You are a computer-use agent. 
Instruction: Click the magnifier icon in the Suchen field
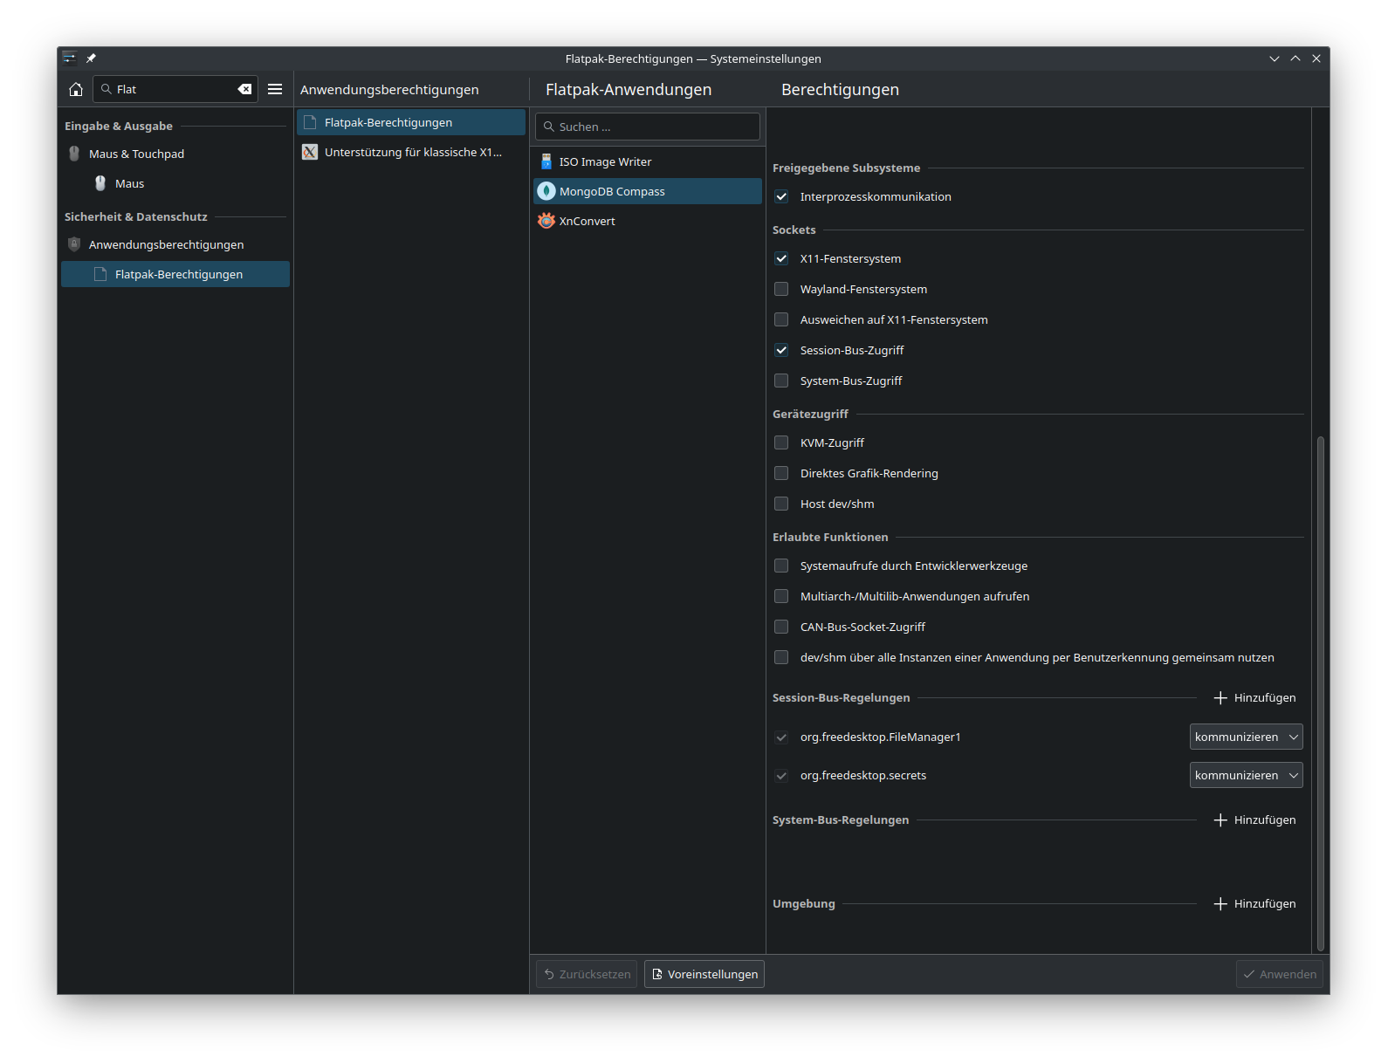click(x=549, y=127)
